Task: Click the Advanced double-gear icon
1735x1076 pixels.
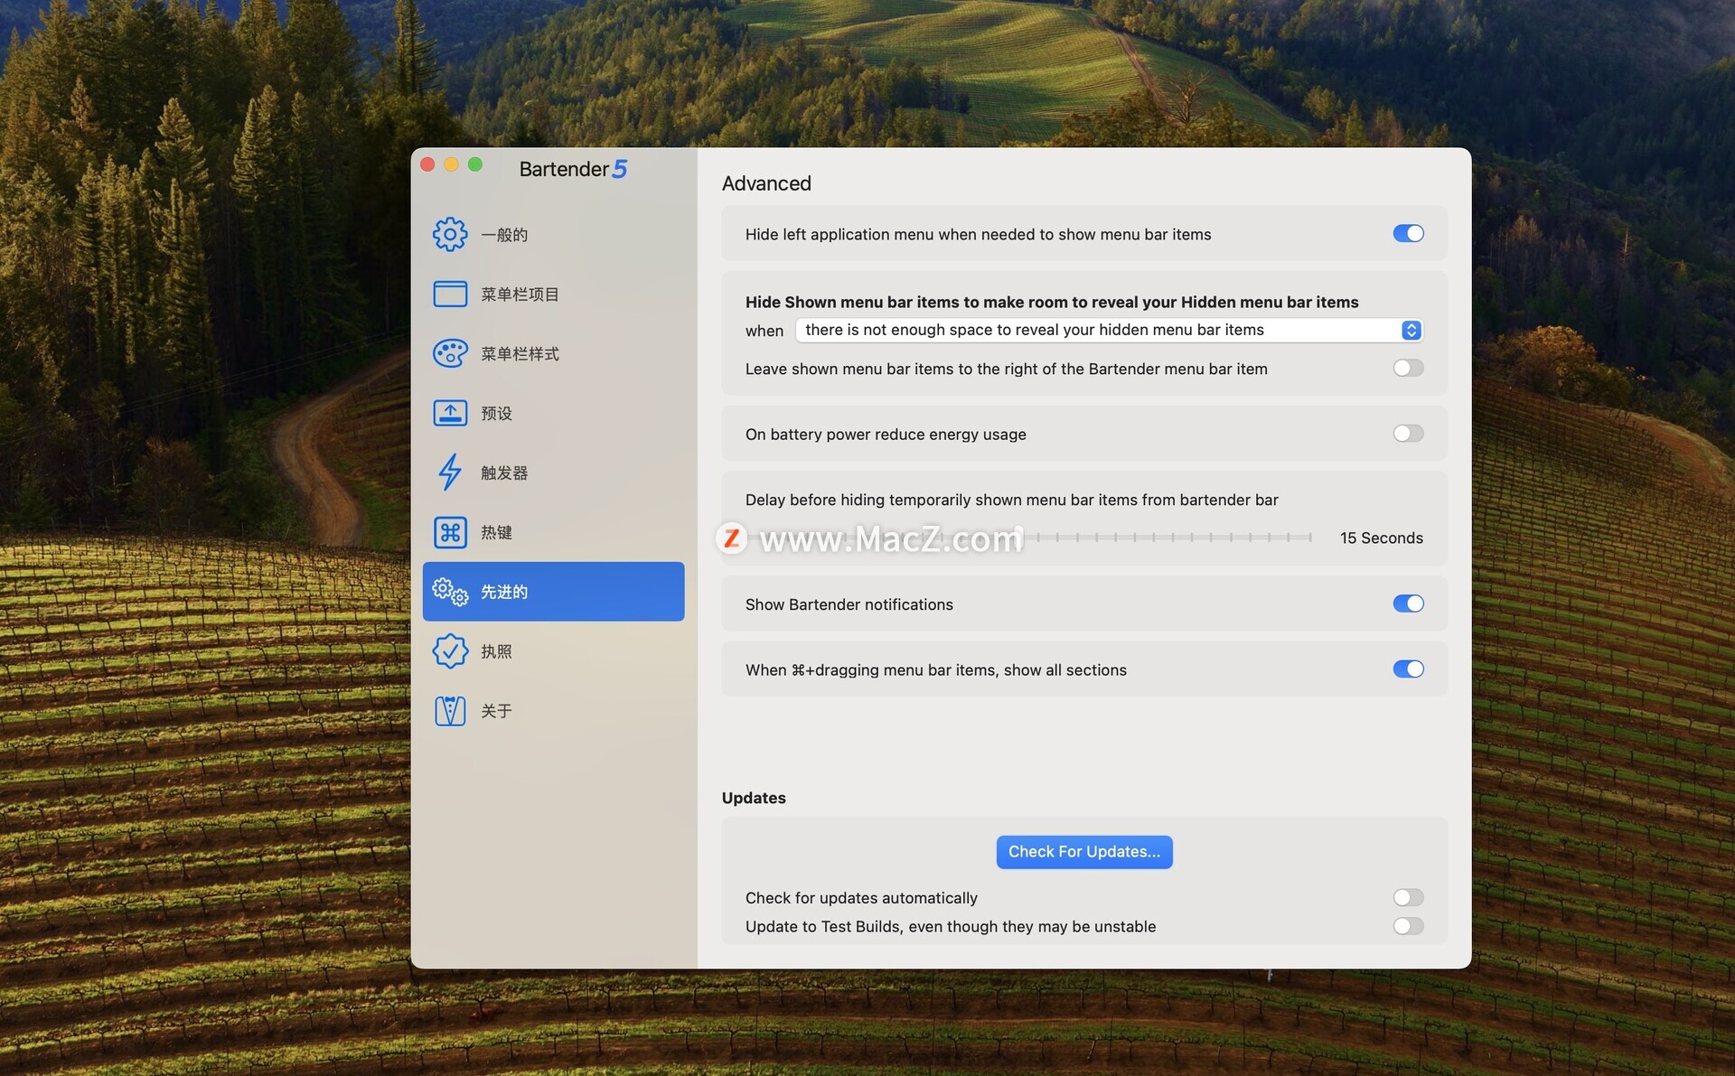Action: click(x=450, y=592)
